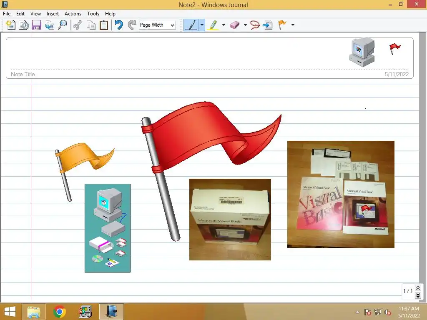Go to the previous page button
The width and height of the screenshot is (427, 320).
click(418, 287)
